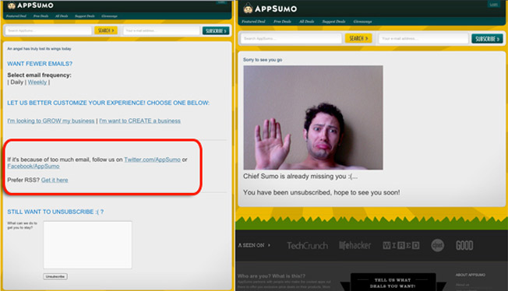Viewport: 508px width, 291px height.
Task: Click the Subscribe button on the right page
Action: coord(487,39)
